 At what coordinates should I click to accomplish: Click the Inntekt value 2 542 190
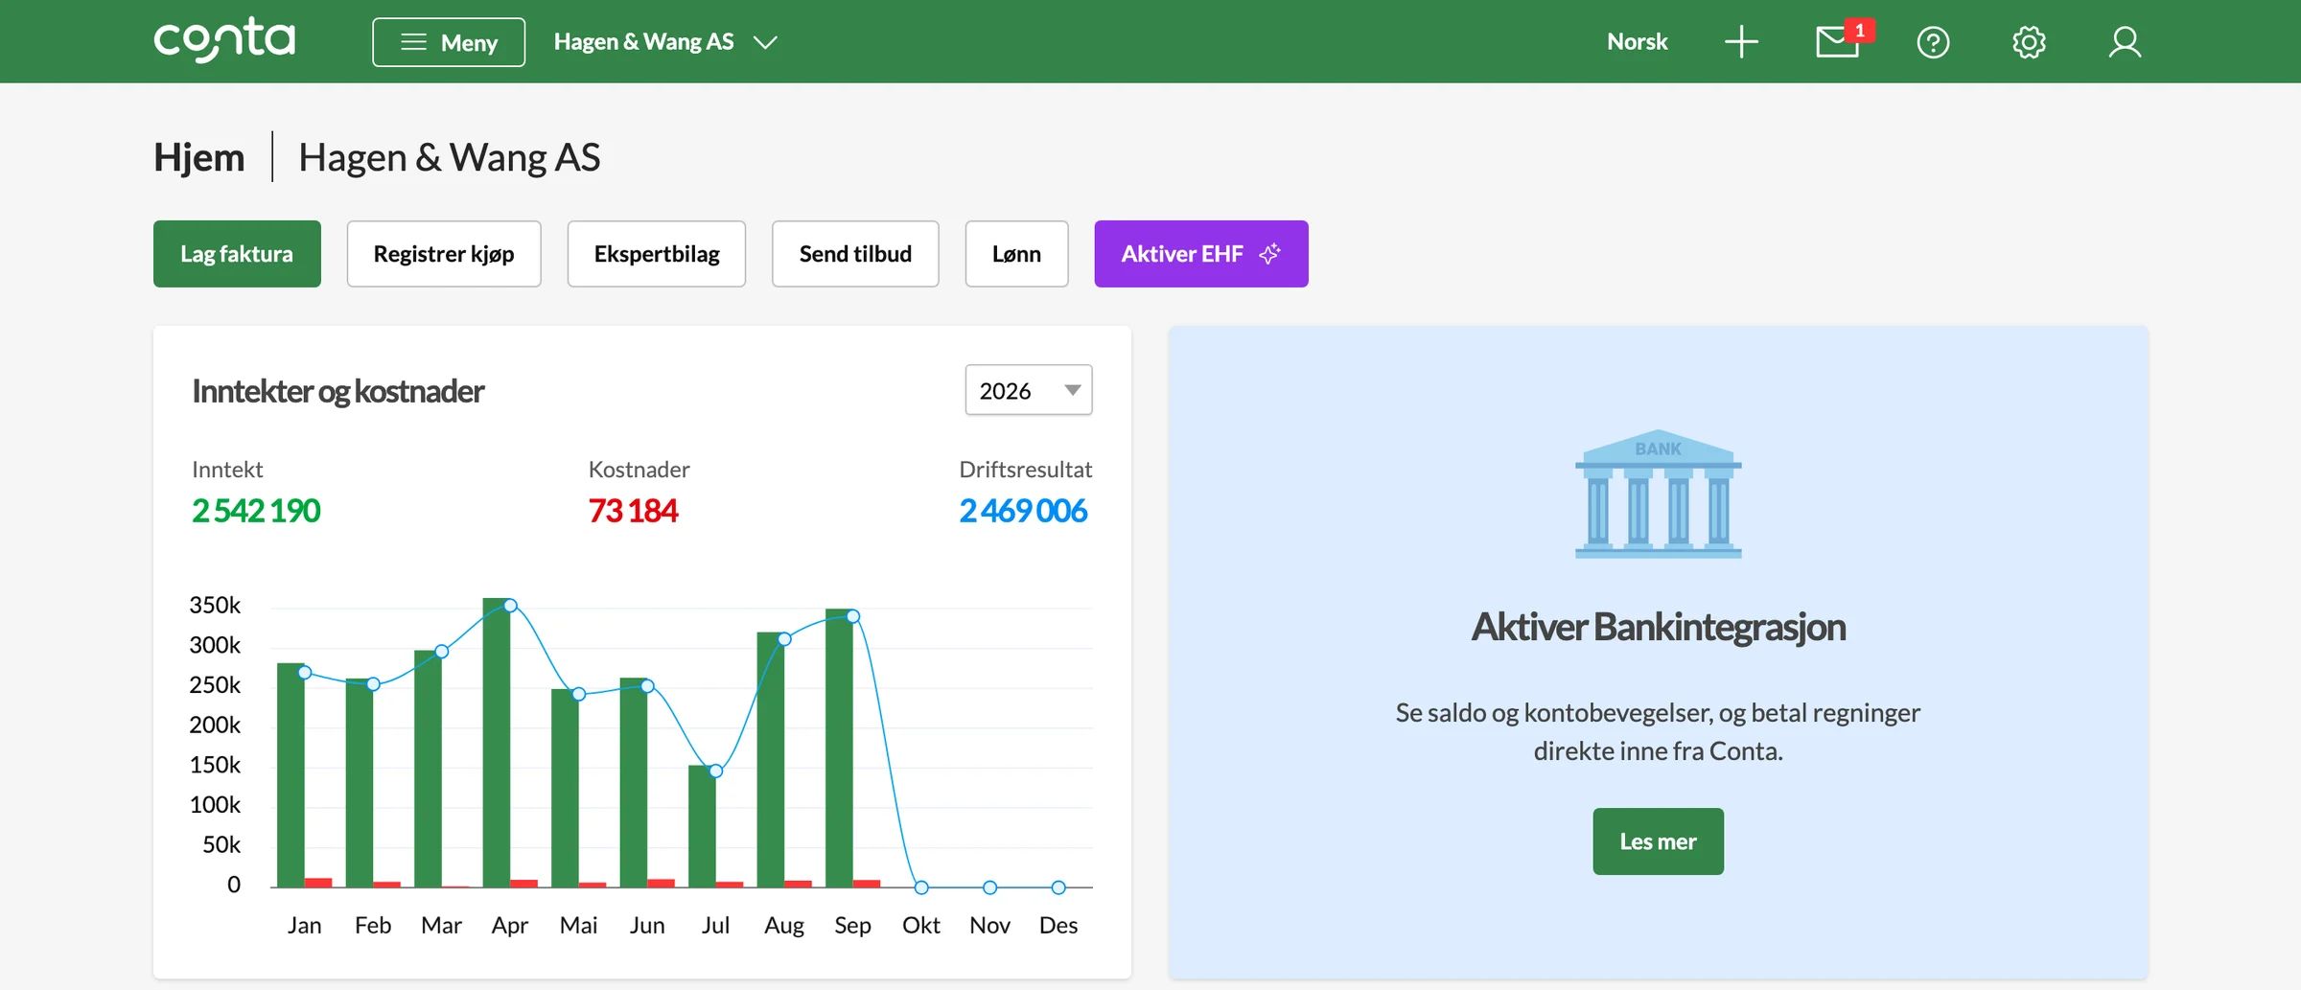click(256, 511)
